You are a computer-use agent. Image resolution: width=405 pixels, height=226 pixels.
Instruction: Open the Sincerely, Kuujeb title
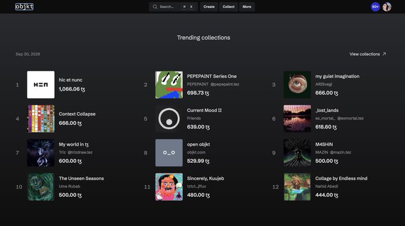pyautogui.click(x=205, y=178)
